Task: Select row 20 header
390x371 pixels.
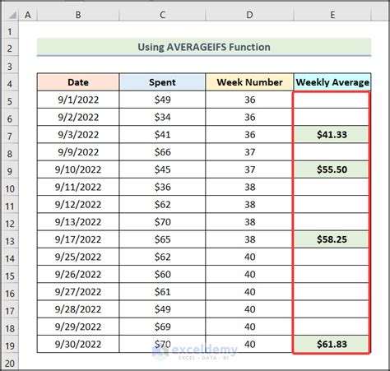Action: click(x=10, y=364)
